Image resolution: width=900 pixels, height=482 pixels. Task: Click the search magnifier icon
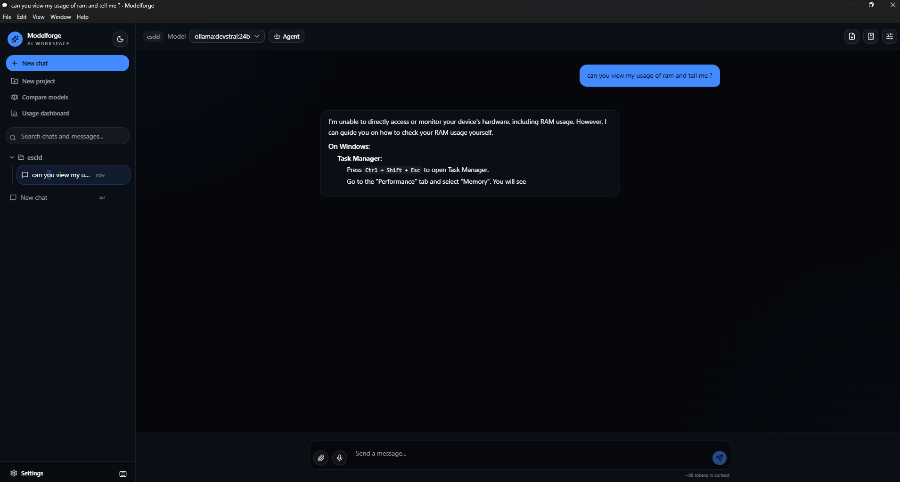pyautogui.click(x=13, y=137)
